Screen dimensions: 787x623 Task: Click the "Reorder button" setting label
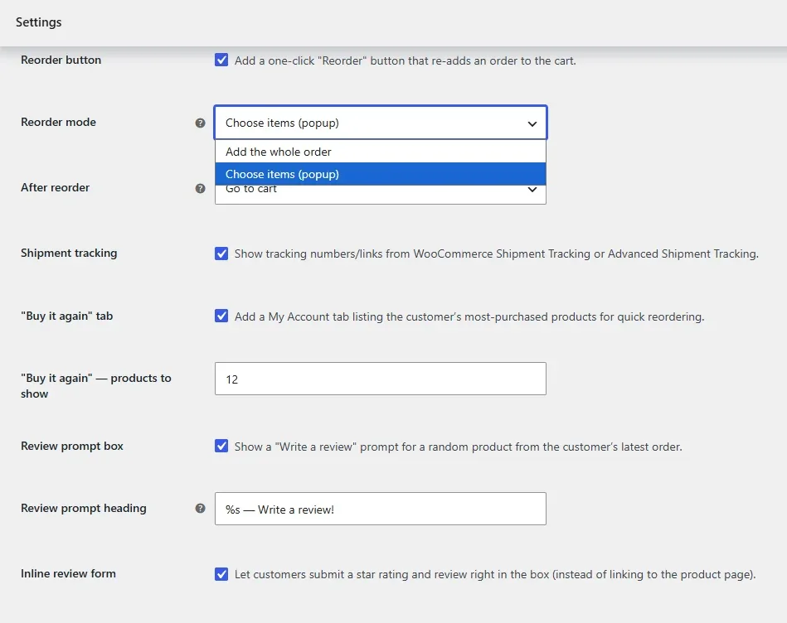point(61,60)
